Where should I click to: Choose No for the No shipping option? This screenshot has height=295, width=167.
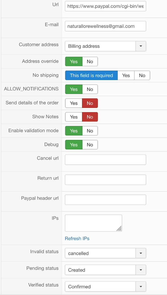(142, 75)
